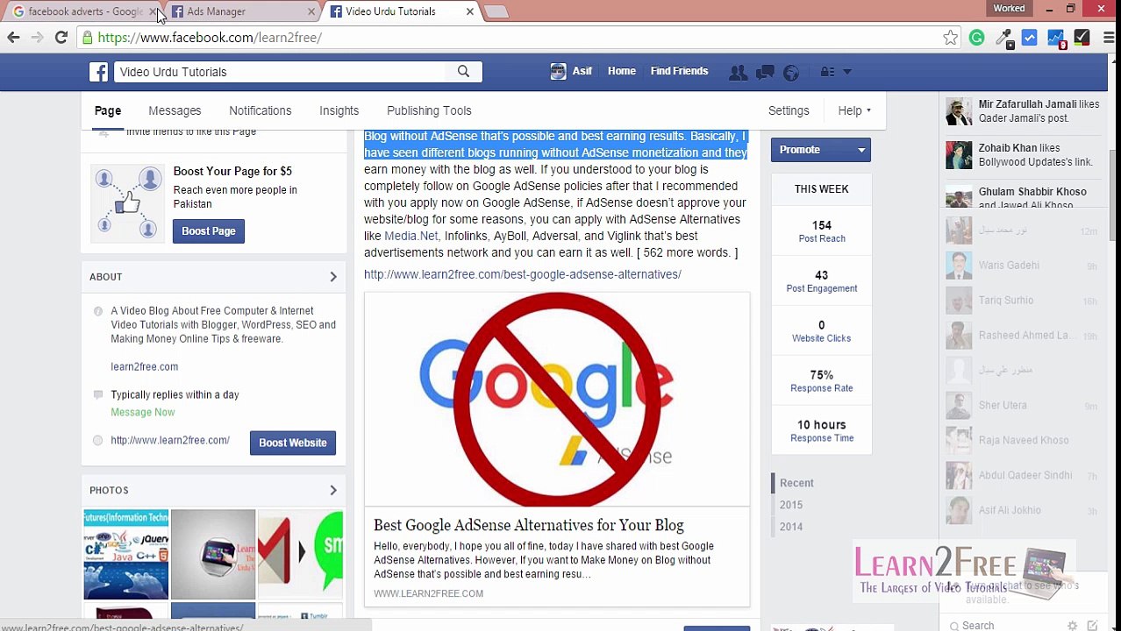This screenshot has height=631, width=1121.
Task: Reload the page
Action: click(61, 38)
